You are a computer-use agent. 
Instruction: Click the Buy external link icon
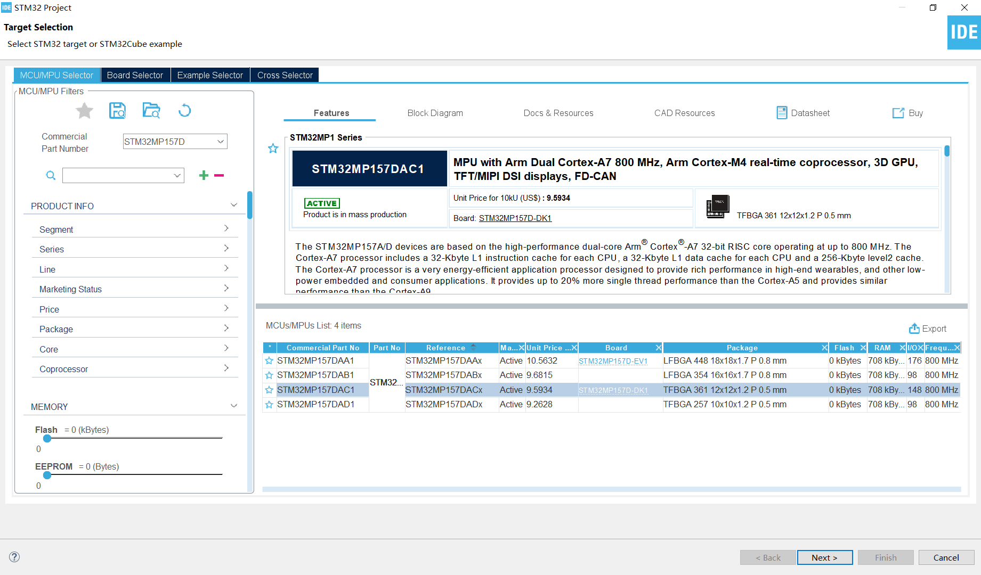[898, 113]
